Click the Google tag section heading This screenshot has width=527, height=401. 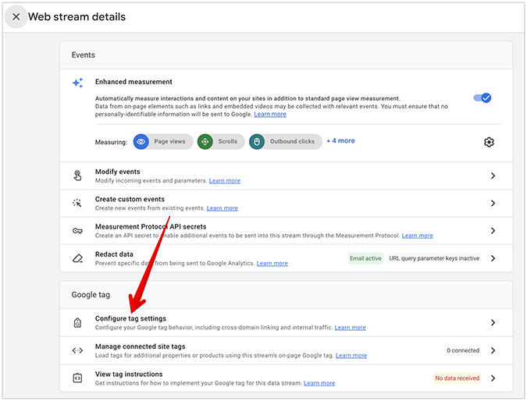coord(91,295)
